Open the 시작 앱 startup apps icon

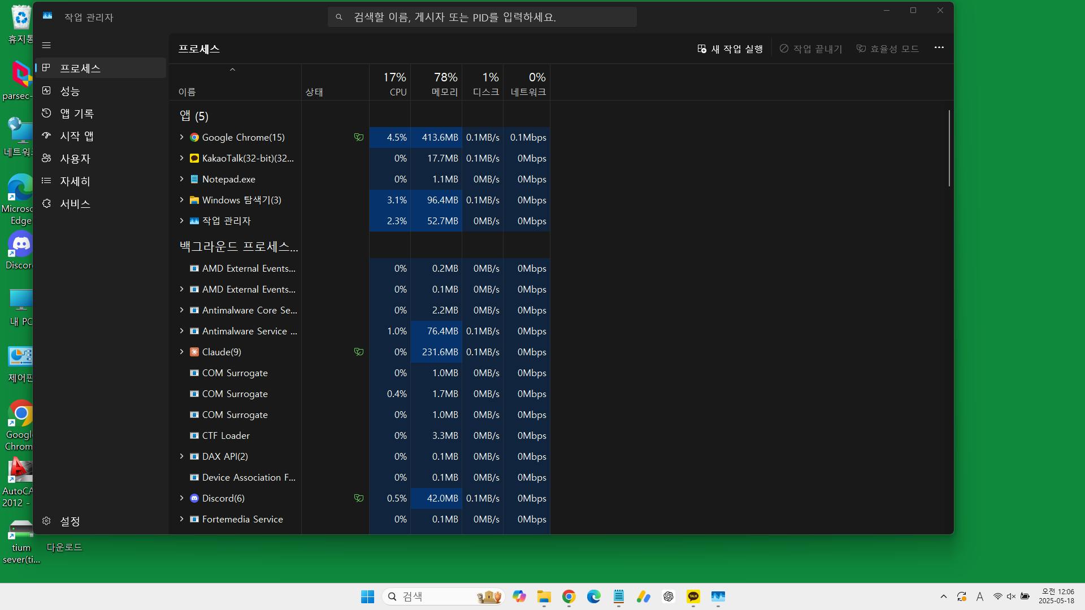click(46, 136)
